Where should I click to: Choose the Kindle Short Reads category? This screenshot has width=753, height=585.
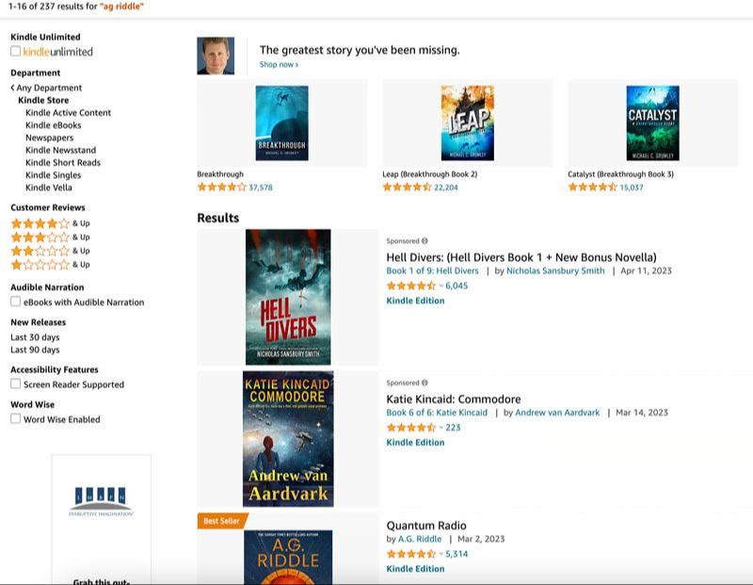pyautogui.click(x=62, y=162)
